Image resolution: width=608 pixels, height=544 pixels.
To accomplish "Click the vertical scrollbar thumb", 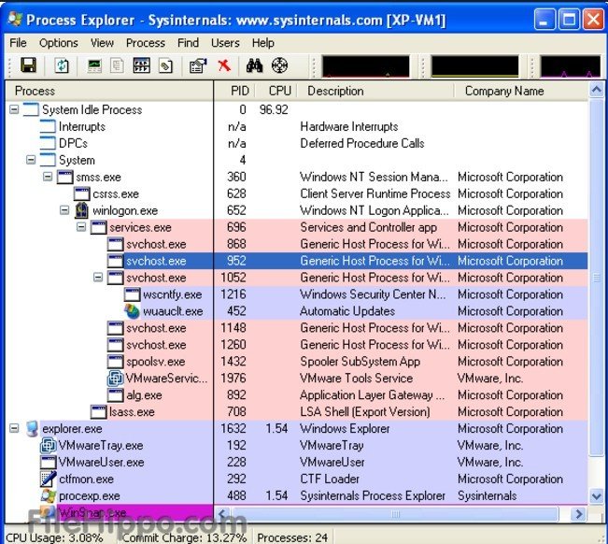I will (x=597, y=278).
